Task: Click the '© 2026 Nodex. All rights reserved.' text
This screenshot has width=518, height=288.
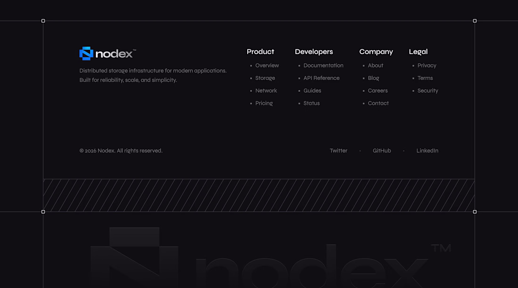Action: click(121, 151)
